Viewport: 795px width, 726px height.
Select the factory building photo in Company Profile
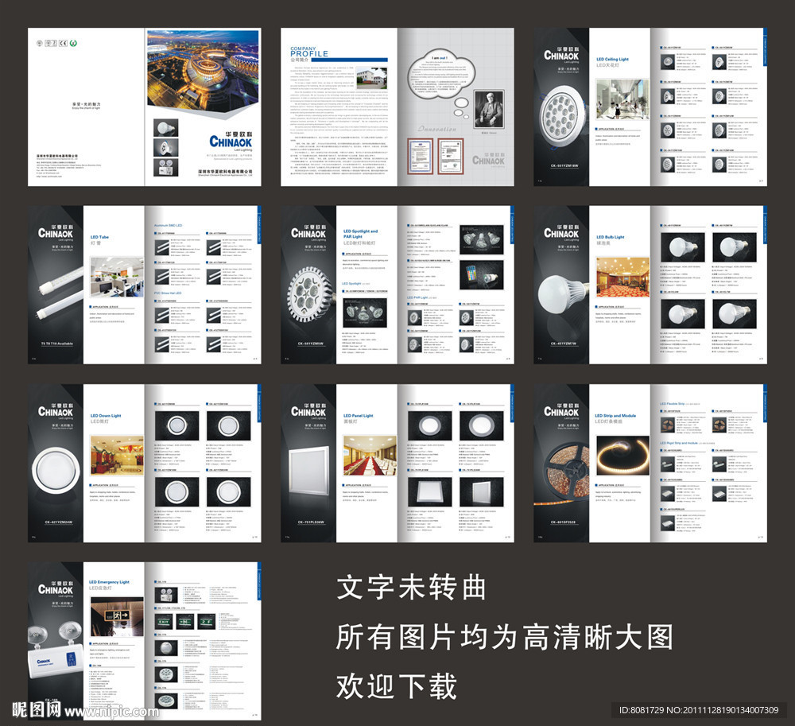(x=371, y=78)
